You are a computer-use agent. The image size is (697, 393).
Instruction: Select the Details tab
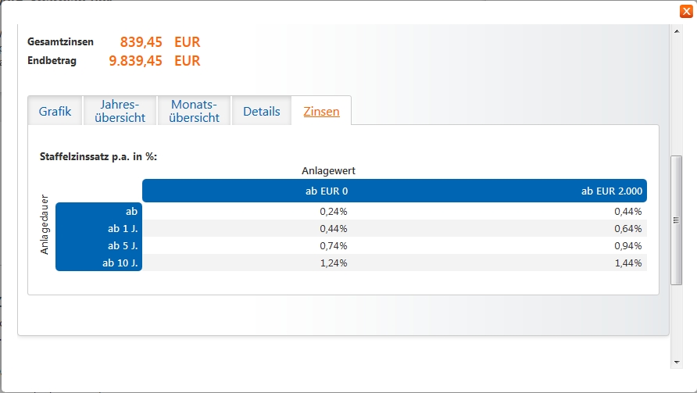(261, 111)
